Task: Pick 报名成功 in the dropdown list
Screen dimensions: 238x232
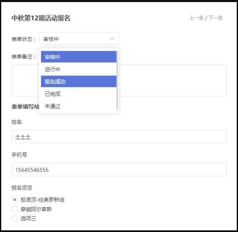Action: [x=79, y=82]
